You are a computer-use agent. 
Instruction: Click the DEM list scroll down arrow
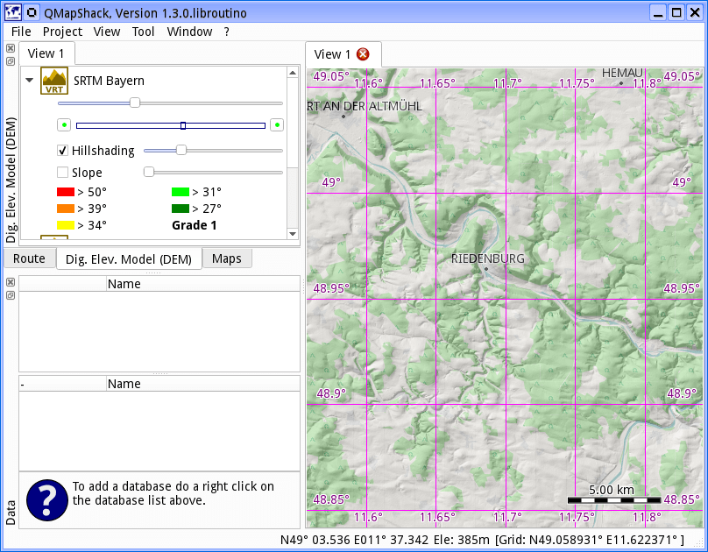coord(293,234)
